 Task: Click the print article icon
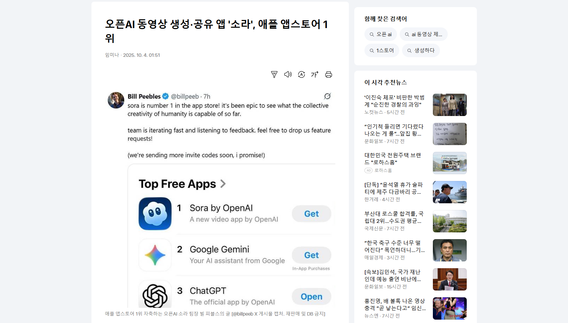point(329,74)
